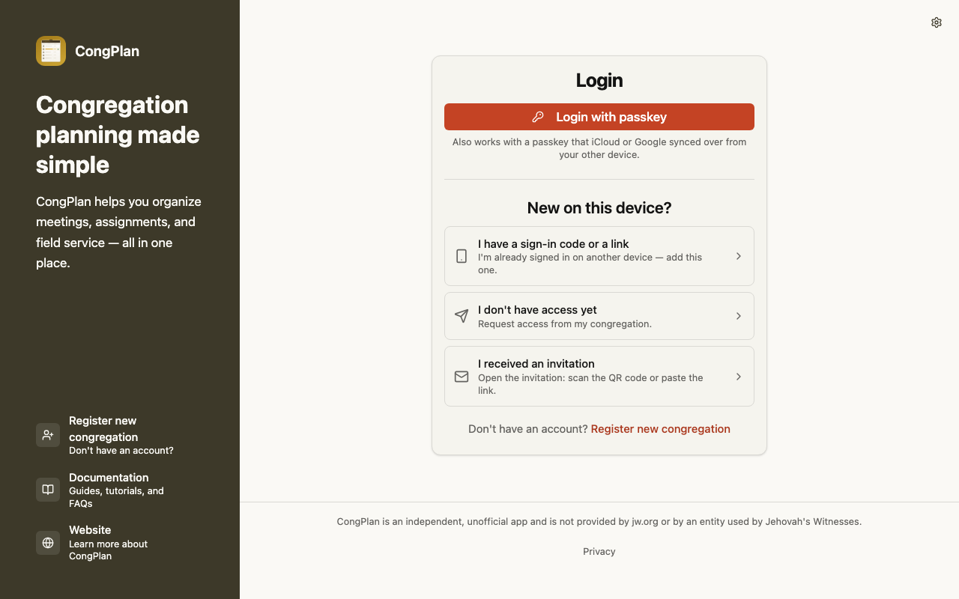Click the CongPlan clipboard logo icon
This screenshot has width=959, height=599.
pyautogui.click(x=51, y=51)
